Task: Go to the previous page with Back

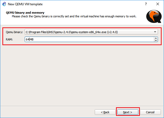Action: tap(105, 112)
